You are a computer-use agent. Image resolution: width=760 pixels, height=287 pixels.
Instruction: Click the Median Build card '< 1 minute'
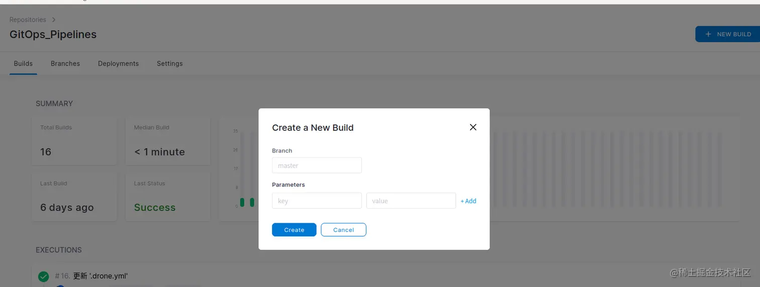tap(168, 141)
